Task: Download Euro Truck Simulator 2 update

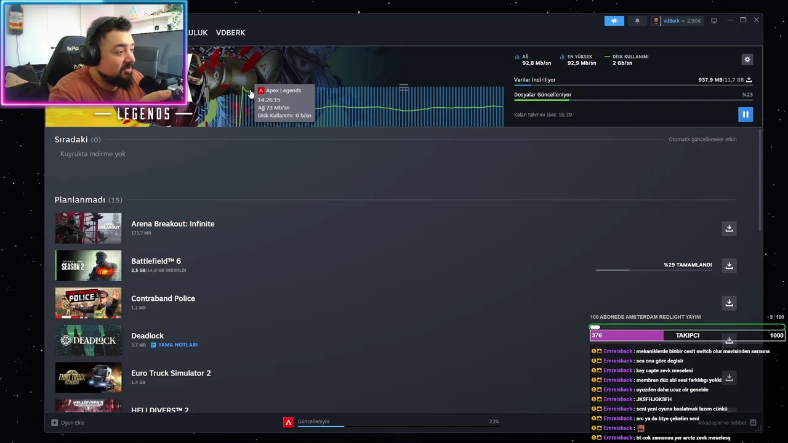Action: point(729,377)
